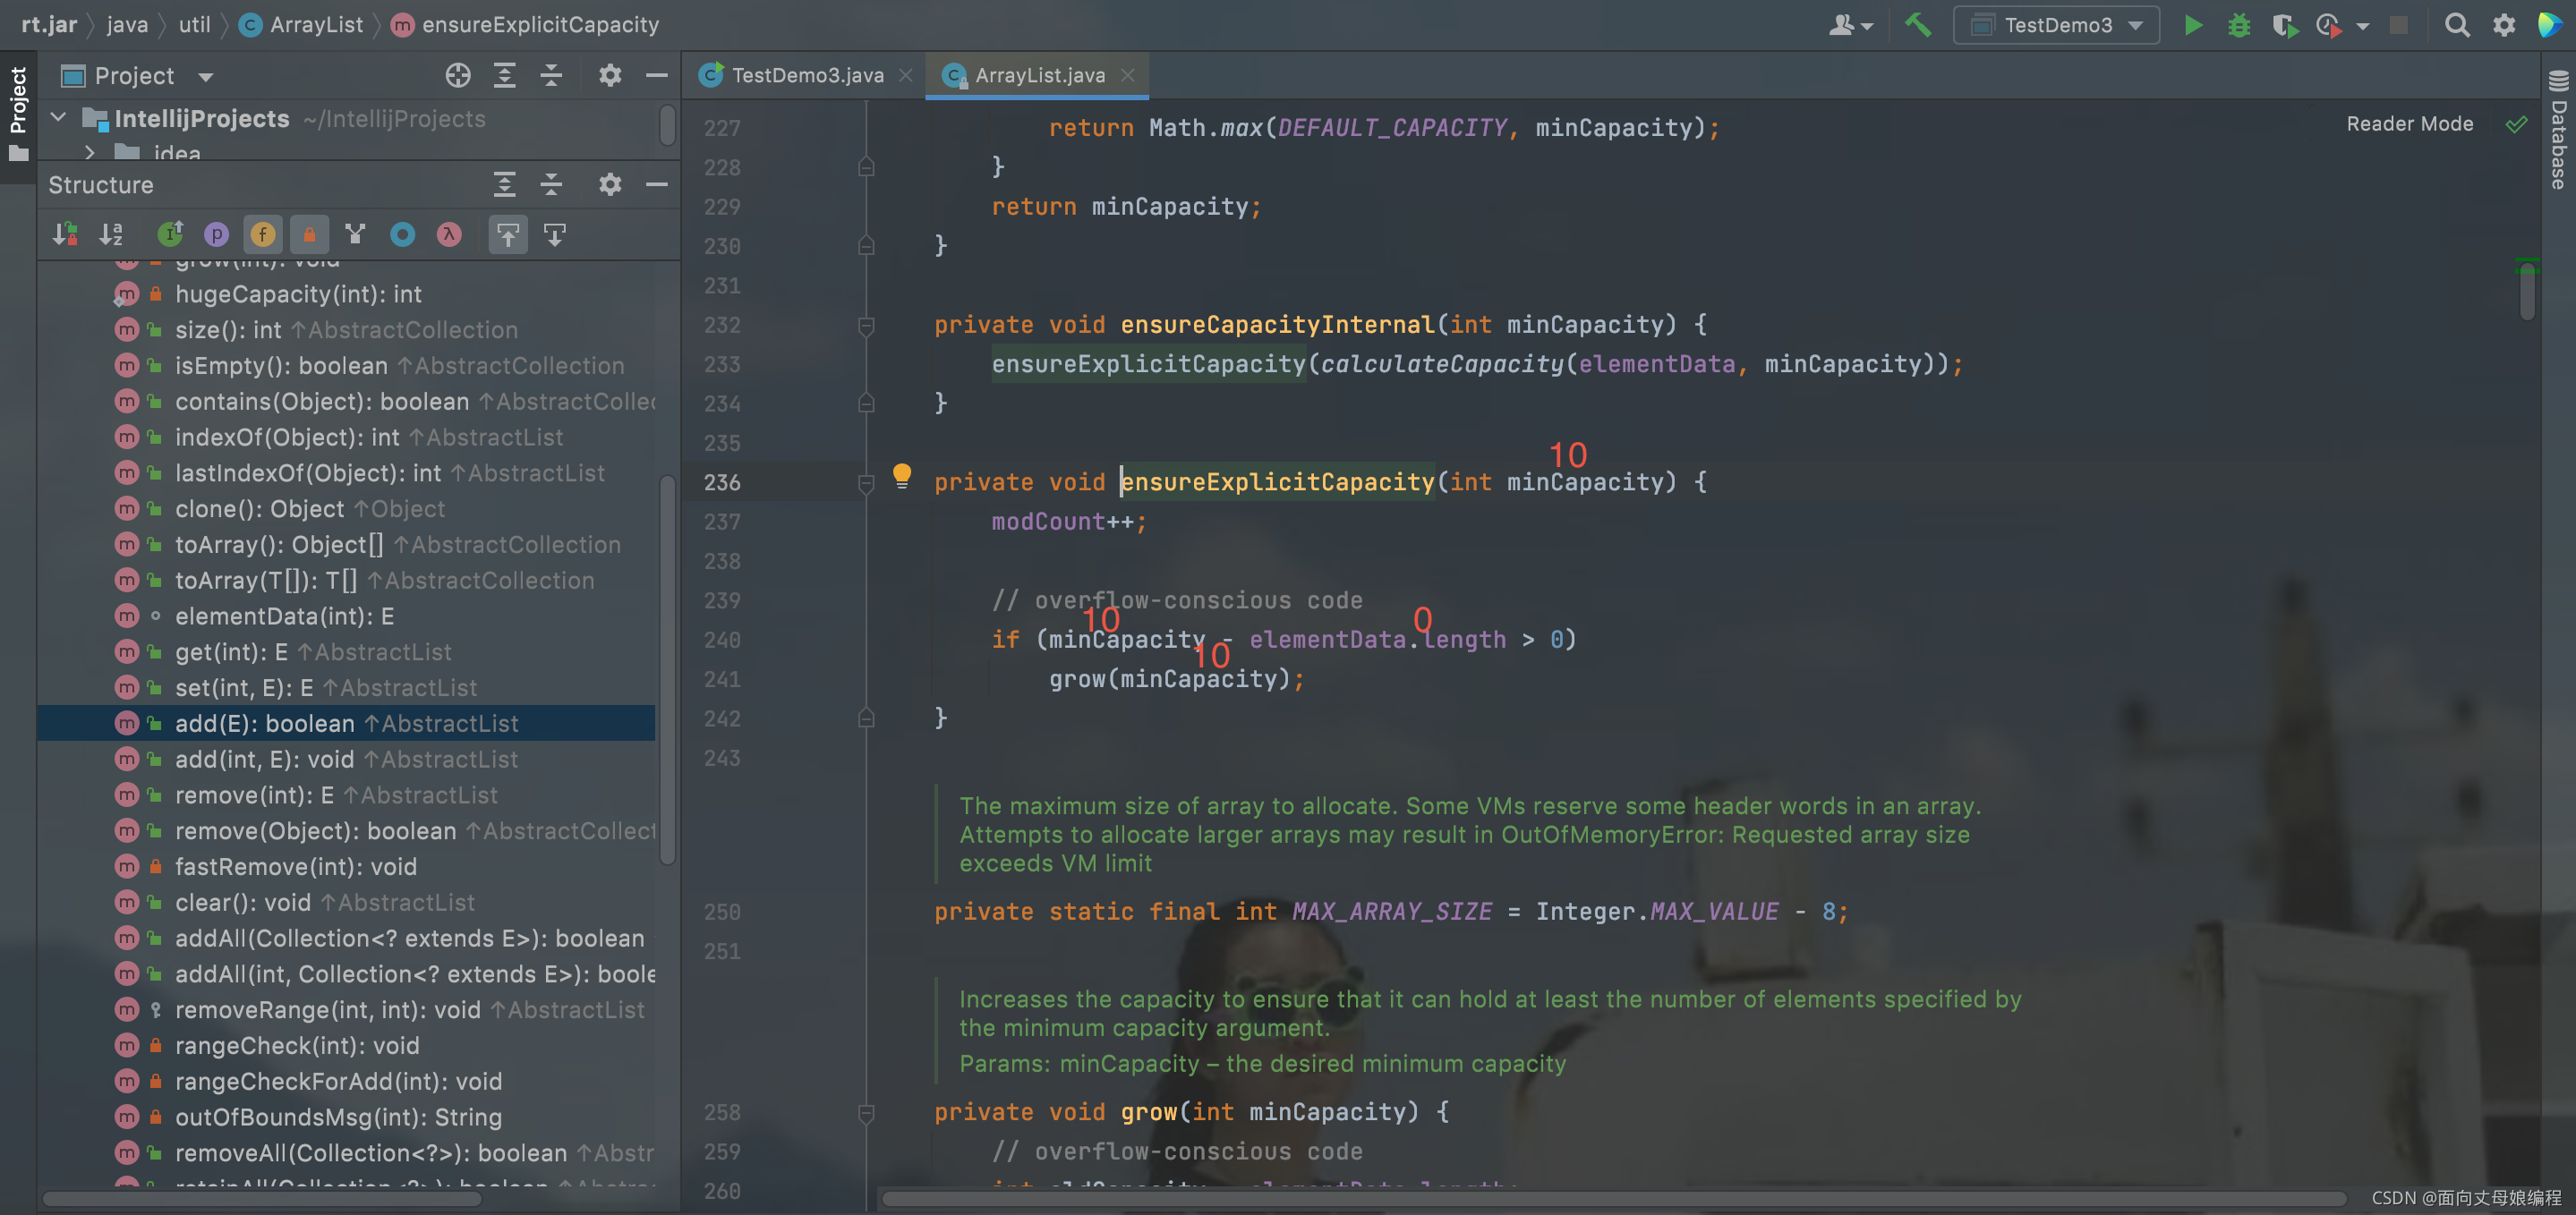Click the editor vertical scrollbar thumb
Screen dimensions: 2576x1215
click(2527, 291)
